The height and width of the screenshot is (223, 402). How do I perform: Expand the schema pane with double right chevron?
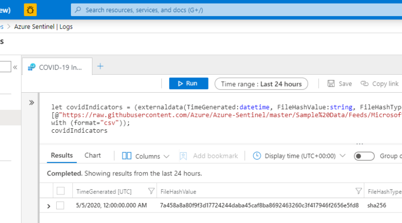point(31,103)
